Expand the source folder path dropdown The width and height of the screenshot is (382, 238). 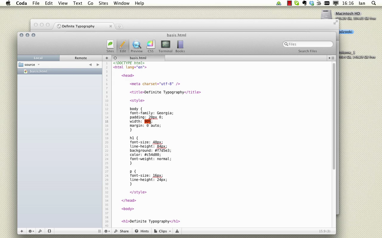38,65
